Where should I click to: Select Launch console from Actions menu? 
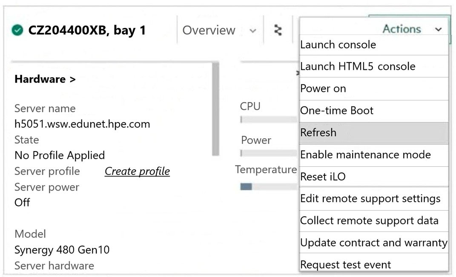click(374, 45)
